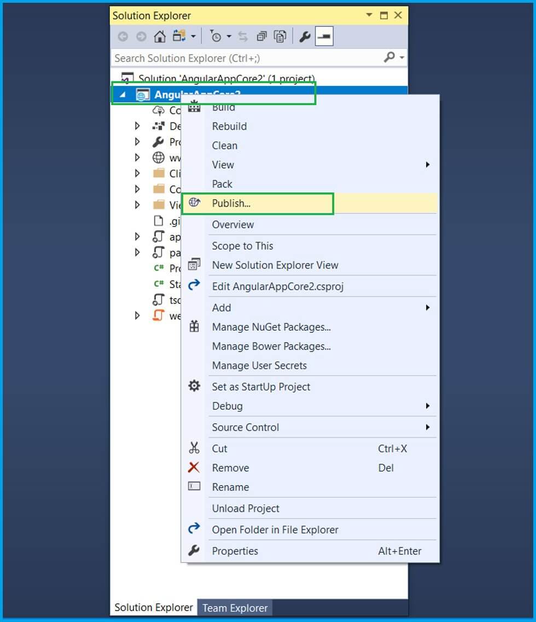Click inside the Search Solution Explorer field

coord(246,57)
